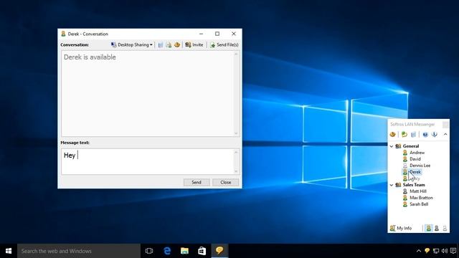Select Max Bratton in Sales Team
This screenshot has width=459, height=258.
(421, 198)
